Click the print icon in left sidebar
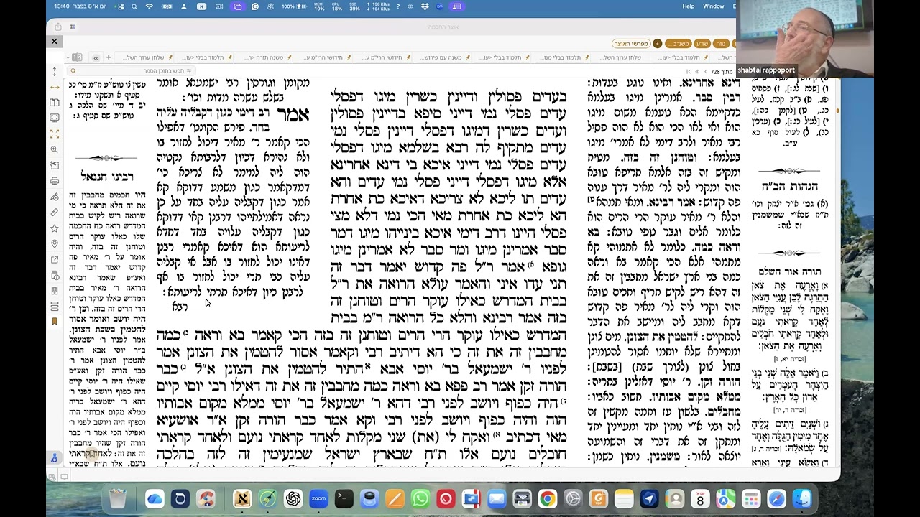Viewport: 920px width, 517px height. pos(54,181)
